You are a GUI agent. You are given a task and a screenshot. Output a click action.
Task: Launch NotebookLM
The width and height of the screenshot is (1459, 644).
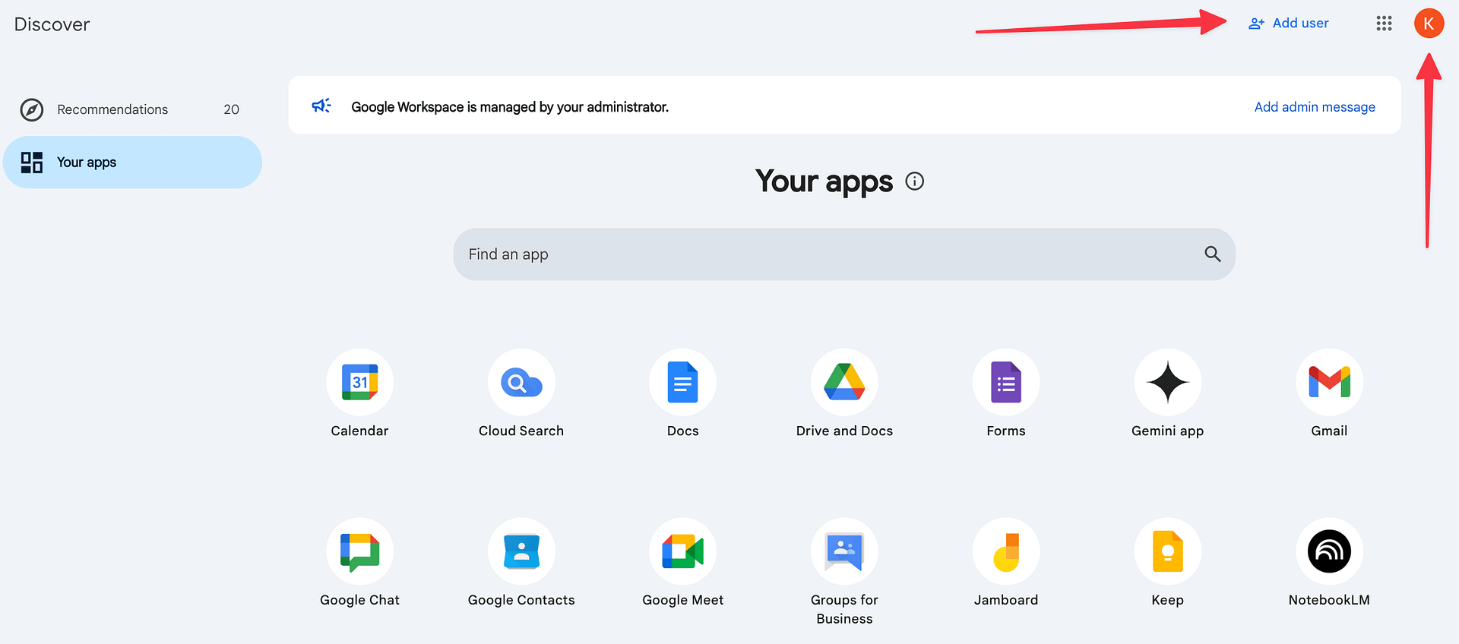click(x=1329, y=552)
